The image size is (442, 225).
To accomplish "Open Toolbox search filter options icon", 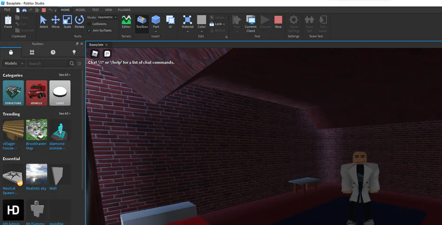I will coord(80,63).
